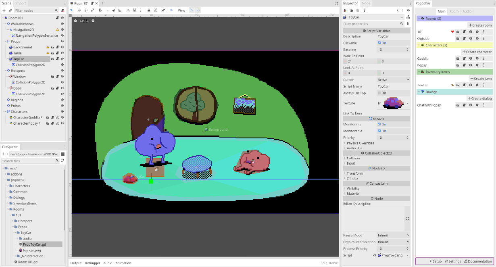
Task: Expand the Transform section in Inspector
Action: 355,173
